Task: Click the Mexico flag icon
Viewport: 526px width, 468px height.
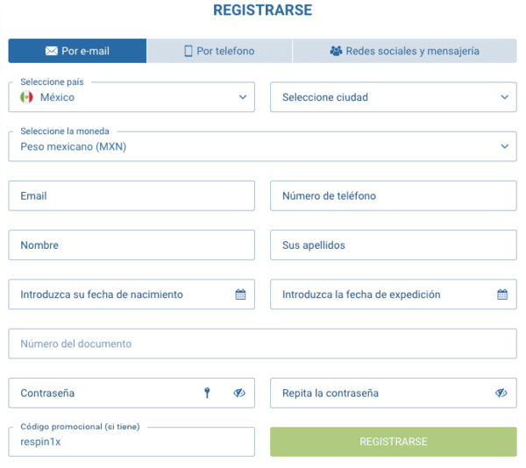Action: [26, 97]
